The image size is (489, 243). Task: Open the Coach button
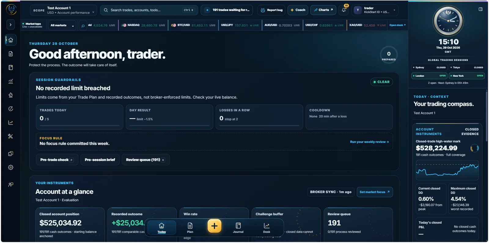click(298, 10)
